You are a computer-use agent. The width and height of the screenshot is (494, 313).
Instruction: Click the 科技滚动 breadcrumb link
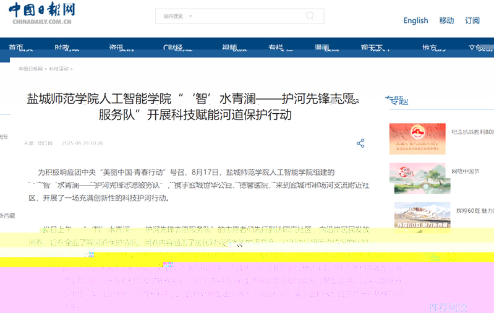click(60, 69)
